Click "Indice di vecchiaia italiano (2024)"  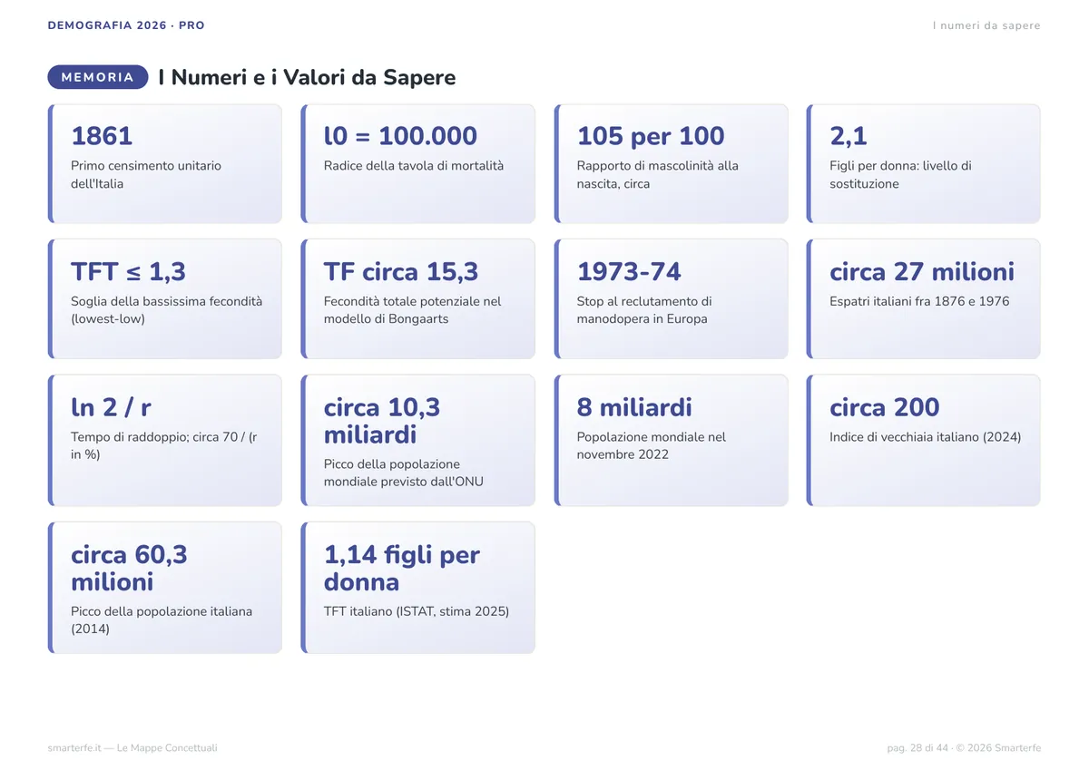(926, 437)
